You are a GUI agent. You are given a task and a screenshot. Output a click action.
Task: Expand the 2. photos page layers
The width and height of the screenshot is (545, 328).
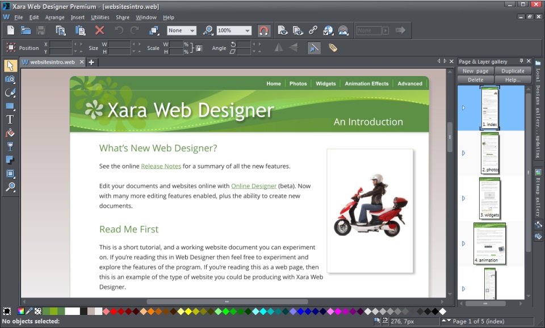point(463,153)
